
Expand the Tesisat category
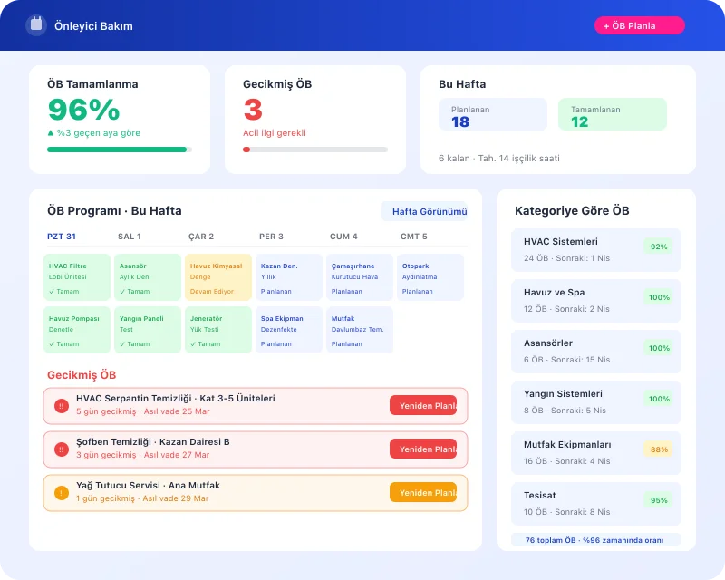pyautogui.click(x=595, y=503)
